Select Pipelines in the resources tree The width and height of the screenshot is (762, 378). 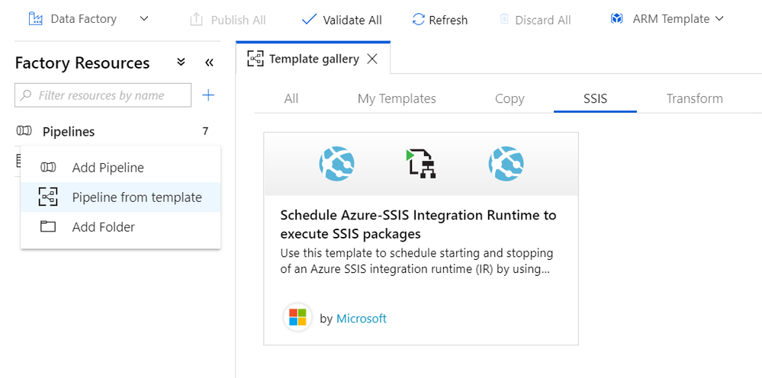coord(69,132)
